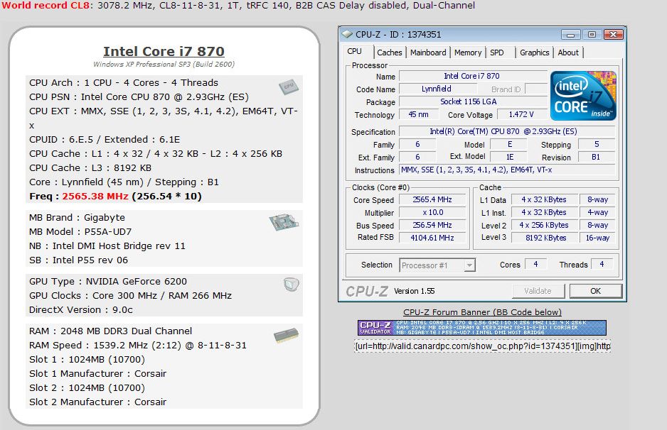Click the Revision value B1
Viewport: 667px width, 430px height.
pos(597,157)
